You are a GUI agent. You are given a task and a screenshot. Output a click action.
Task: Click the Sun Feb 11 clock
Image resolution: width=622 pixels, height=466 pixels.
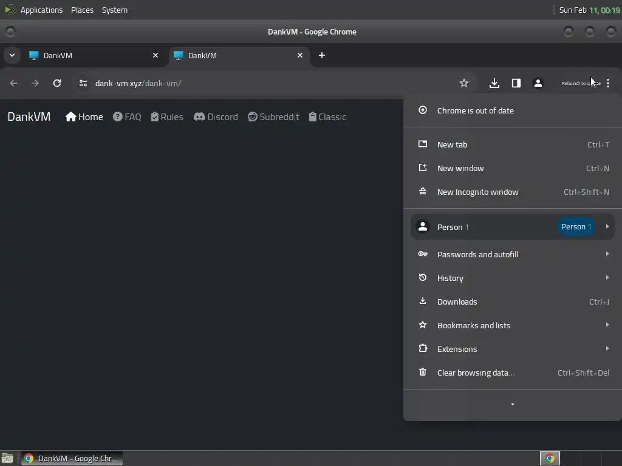(589, 10)
